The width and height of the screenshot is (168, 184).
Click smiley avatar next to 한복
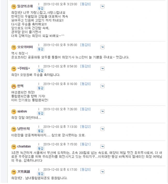click(14, 86)
